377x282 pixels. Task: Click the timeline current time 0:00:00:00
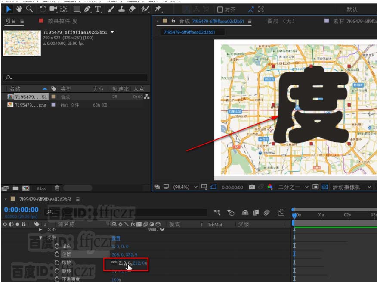click(x=21, y=210)
